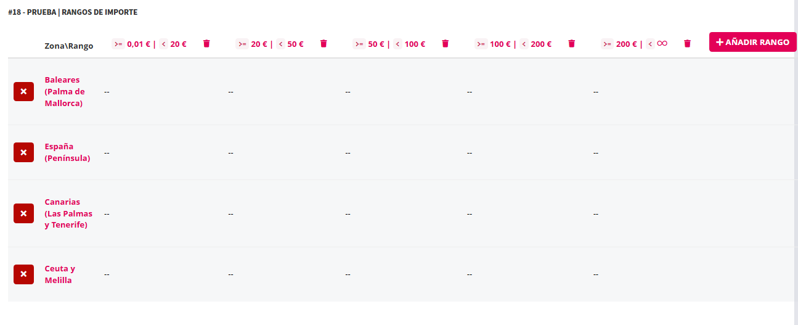Set Baleares price for 0,01–20 € range
The height and width of the screenshot is (325, 798).
tap(107, 92)
